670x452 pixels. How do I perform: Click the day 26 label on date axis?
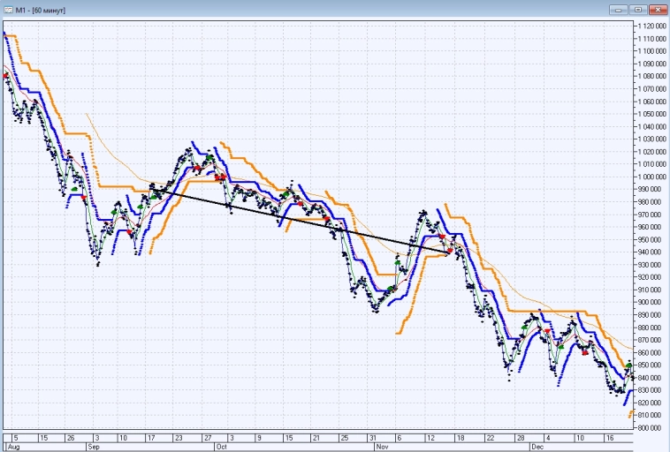point(69,437)
